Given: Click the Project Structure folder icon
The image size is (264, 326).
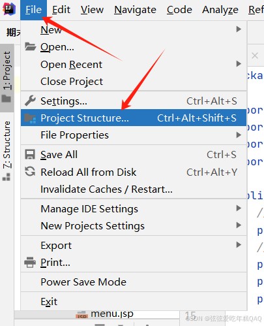Looking at the screenshot, I should 30,118.
